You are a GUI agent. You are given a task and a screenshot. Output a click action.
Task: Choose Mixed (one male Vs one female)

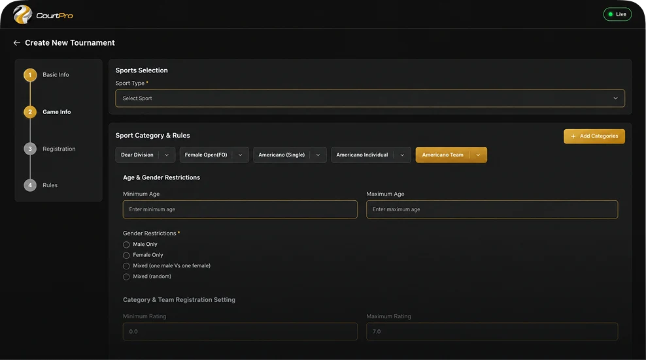pos(126,266)
